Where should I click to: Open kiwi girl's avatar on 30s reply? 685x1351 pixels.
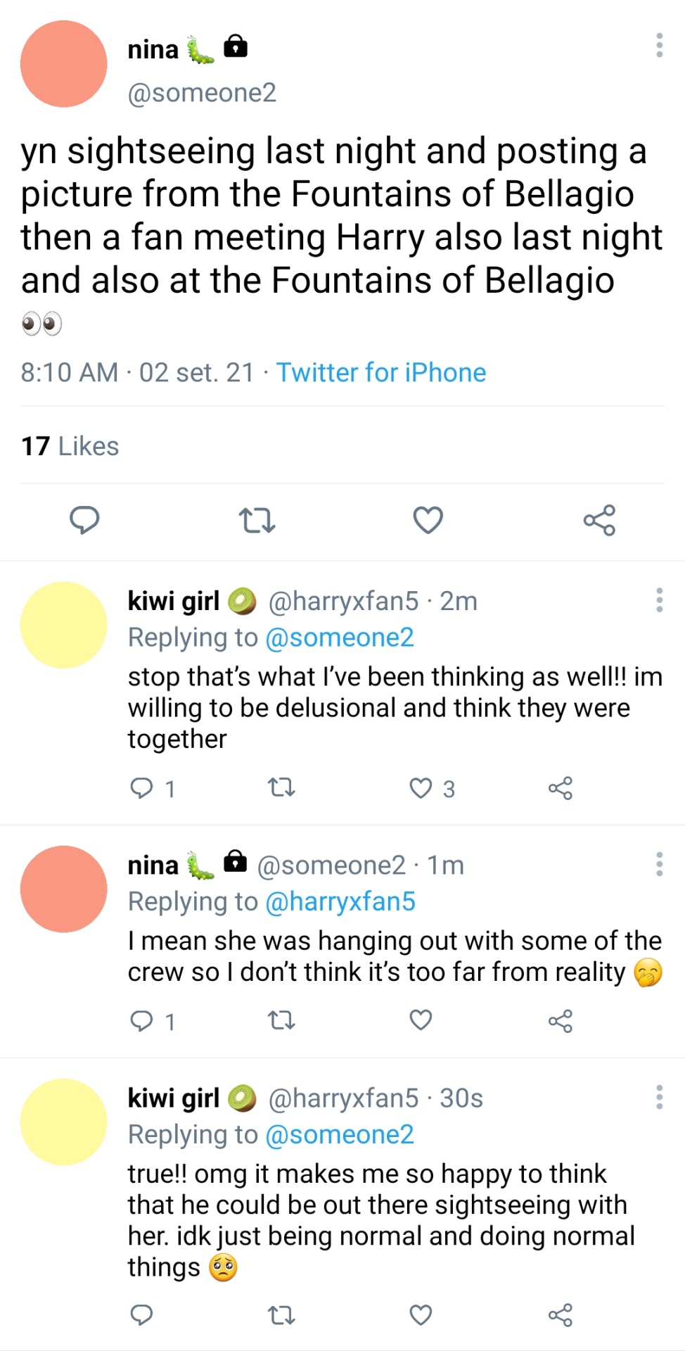pyautogui.click(x=64, y=1122)
